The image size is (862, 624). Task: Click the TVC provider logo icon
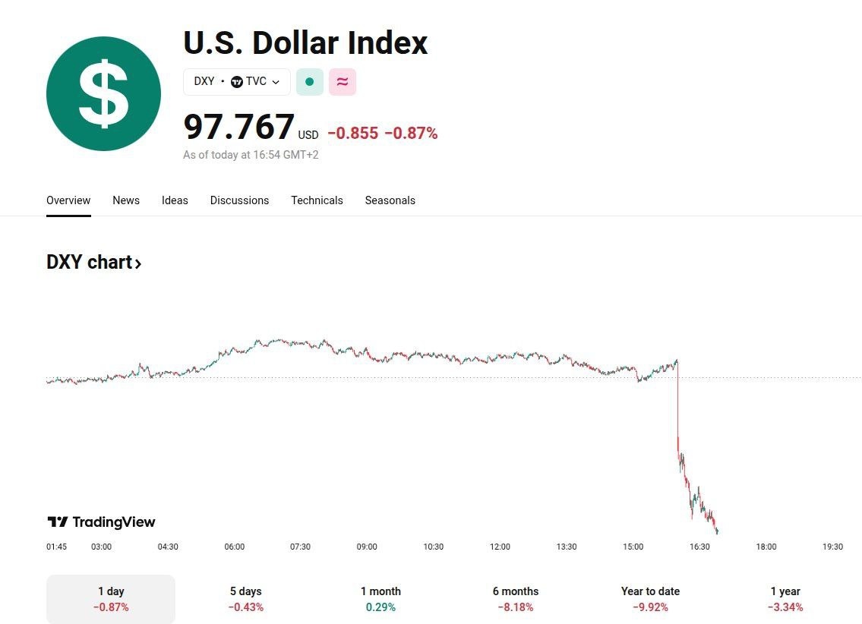[x=237, y=82]
